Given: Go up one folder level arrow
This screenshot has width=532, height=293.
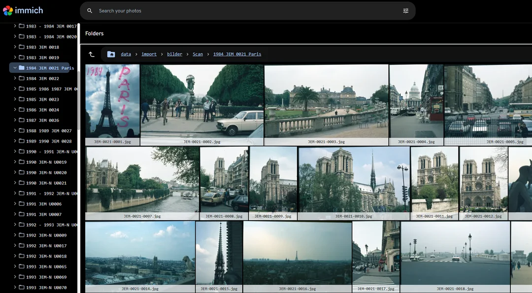Looking at the screenshot, I should tap(92, 54).
